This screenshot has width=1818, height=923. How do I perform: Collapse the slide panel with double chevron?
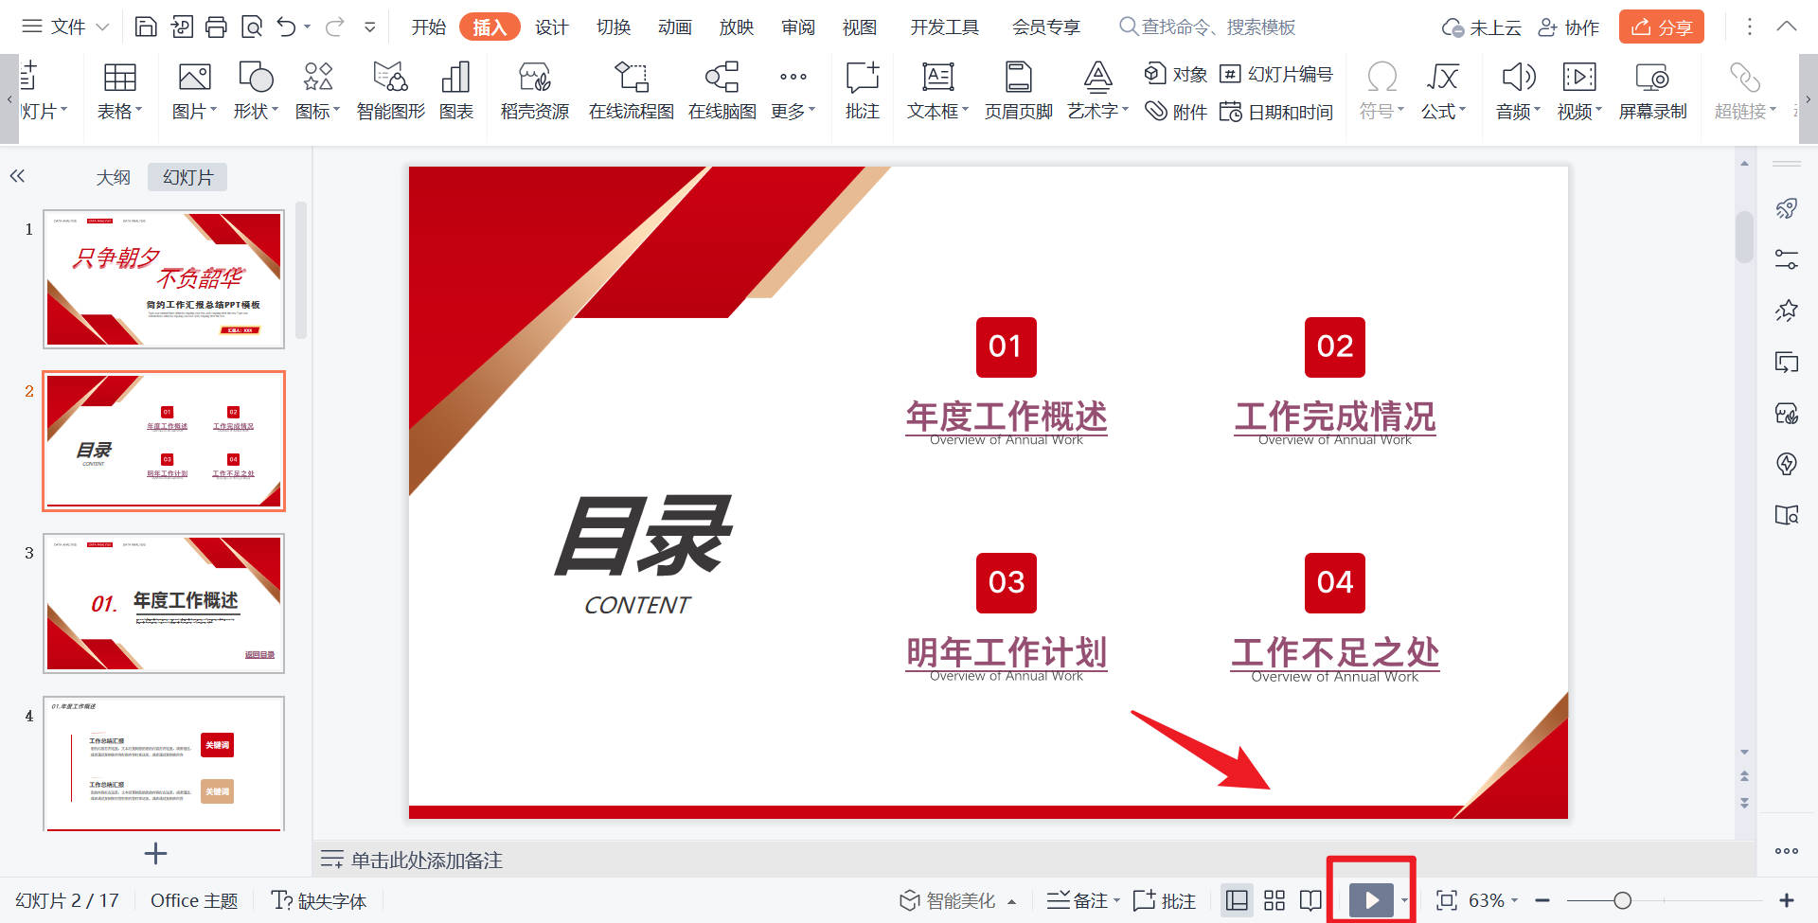click(17, 176)
